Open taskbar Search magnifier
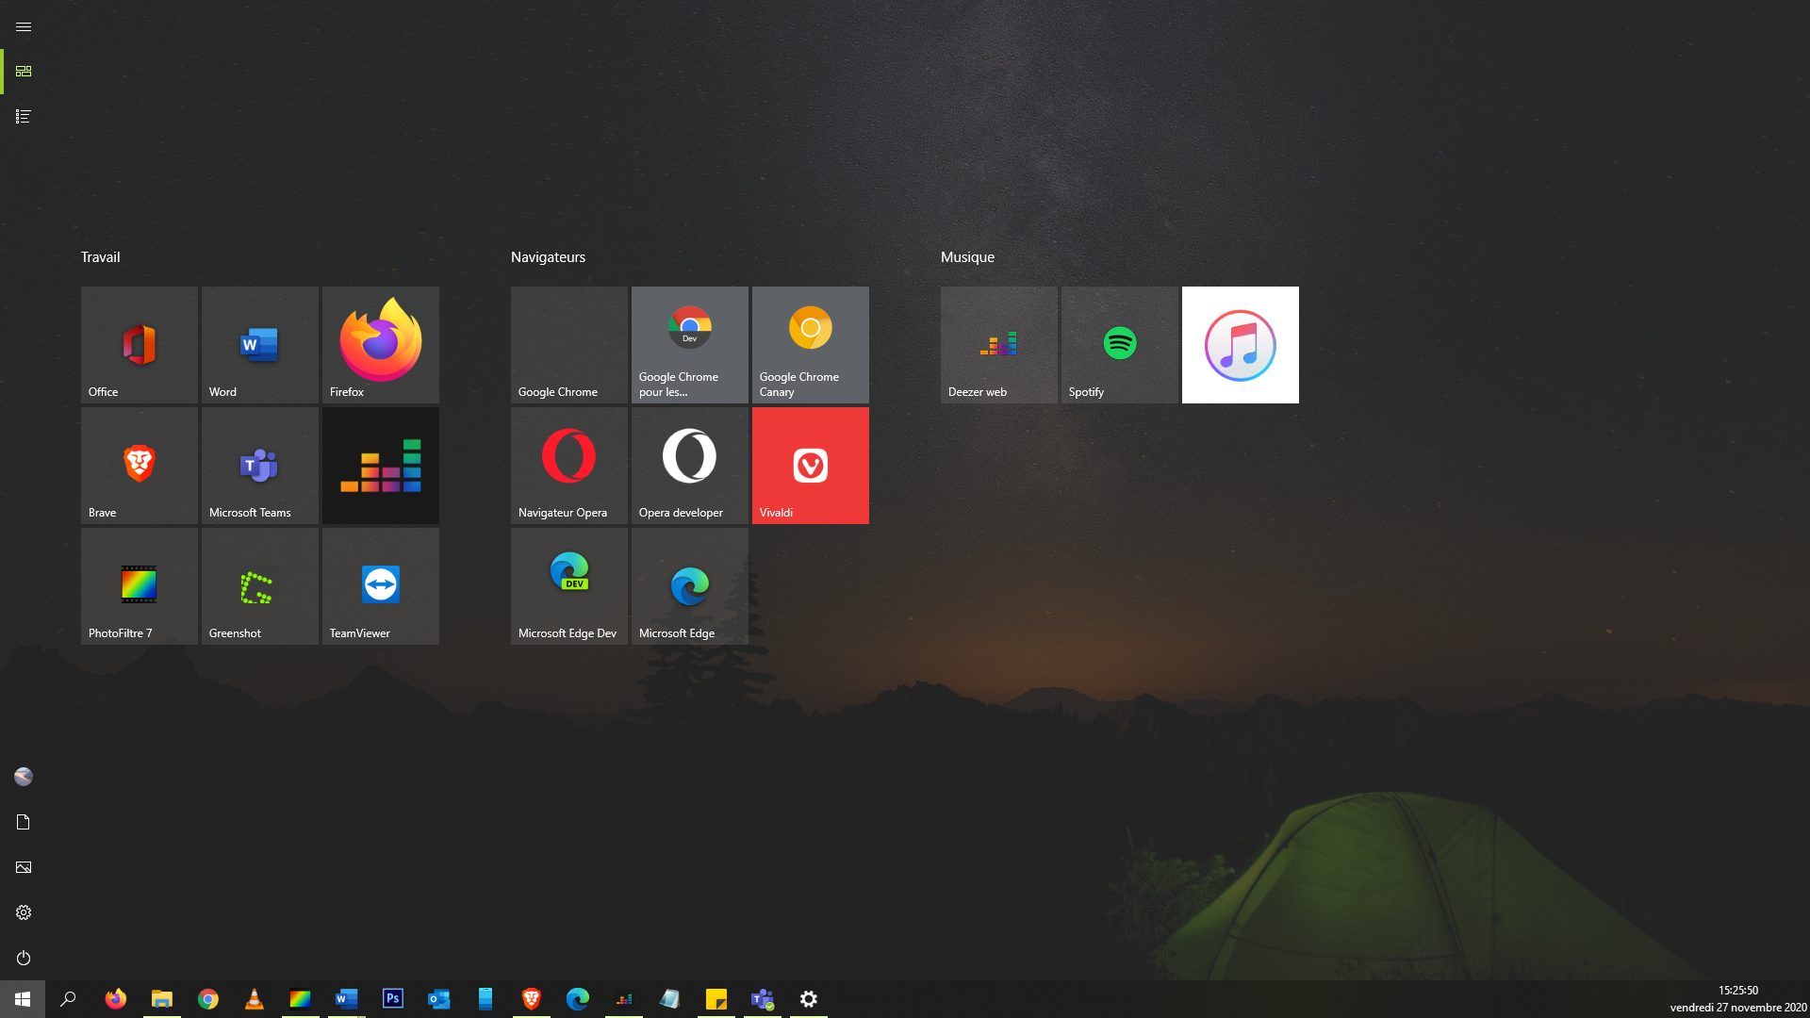 (x=68, y=999)
